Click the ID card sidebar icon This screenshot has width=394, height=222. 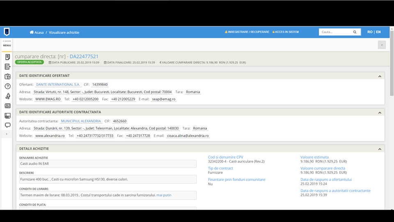click(7, 106)
